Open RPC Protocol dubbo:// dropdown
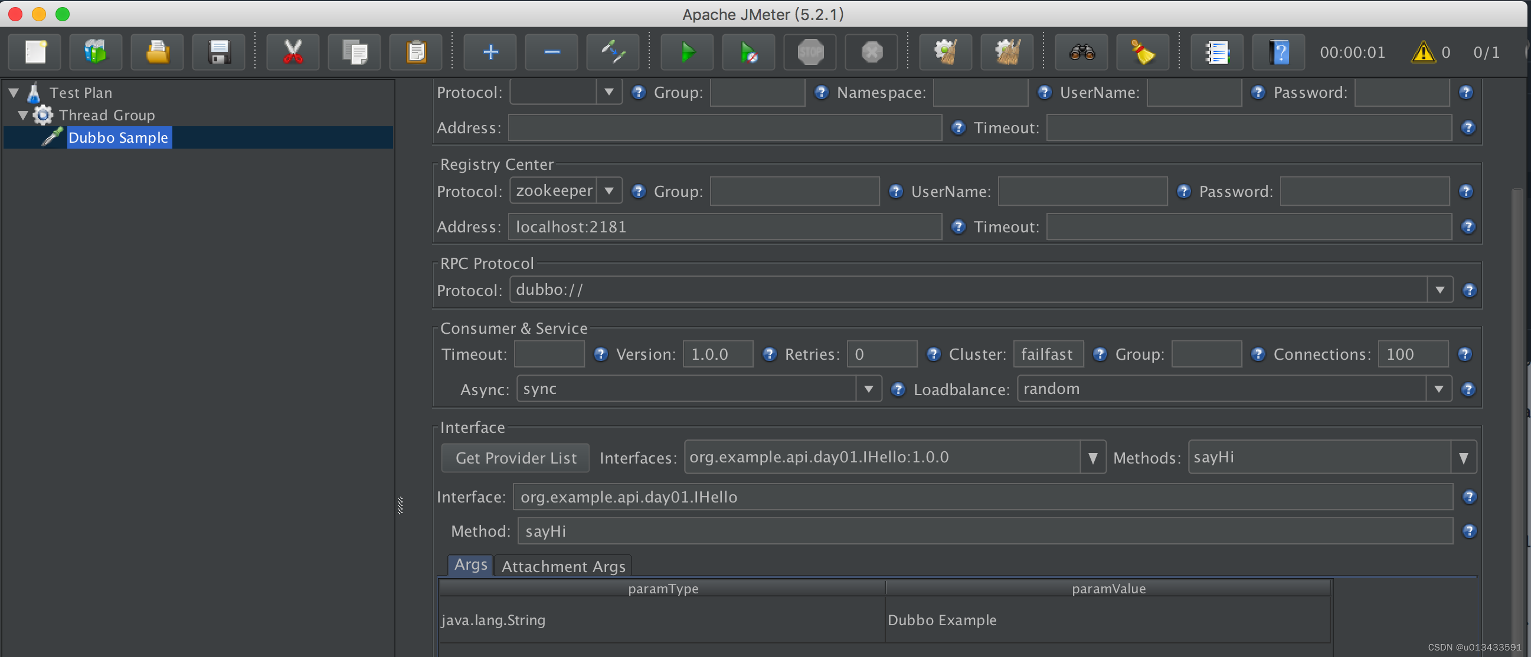The image size is (1531, 657). click(x=1440, y=291)
